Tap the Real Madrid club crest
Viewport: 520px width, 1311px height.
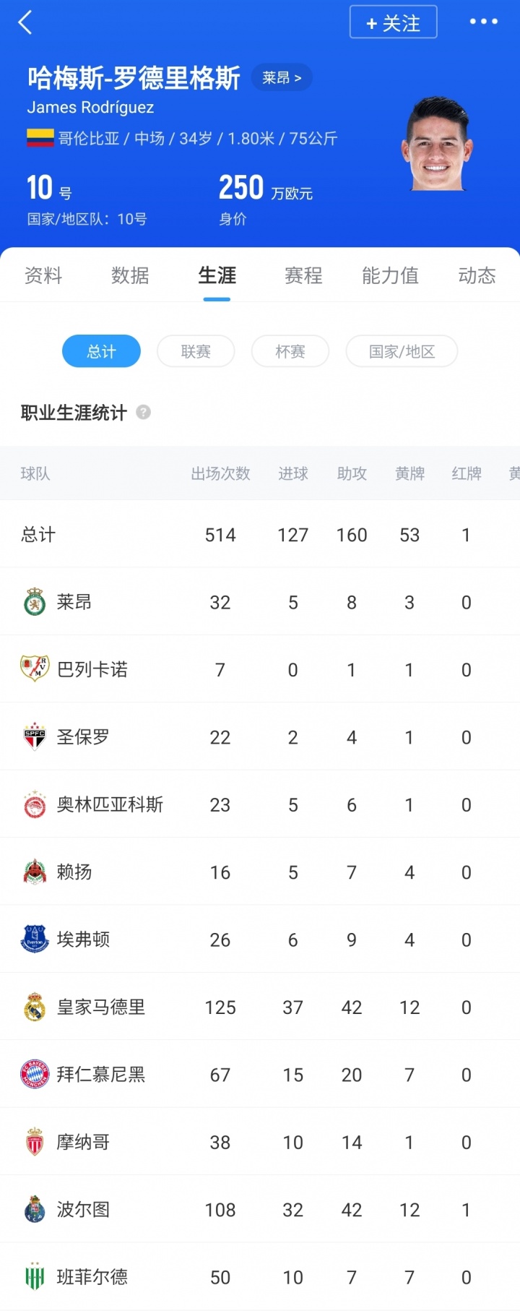35,1007
